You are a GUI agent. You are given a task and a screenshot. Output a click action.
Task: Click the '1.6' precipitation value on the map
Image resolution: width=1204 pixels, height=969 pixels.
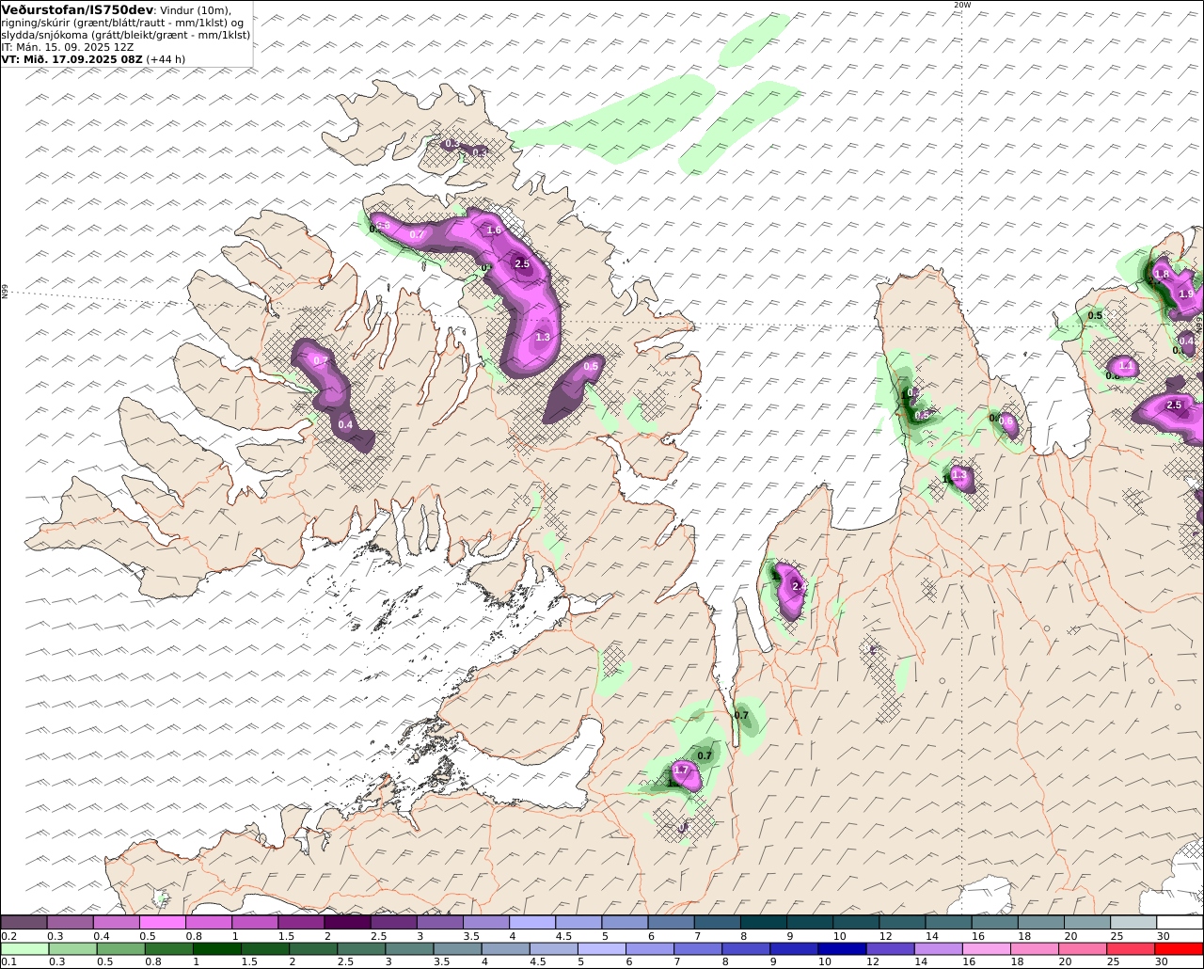[x=495, y=230]
